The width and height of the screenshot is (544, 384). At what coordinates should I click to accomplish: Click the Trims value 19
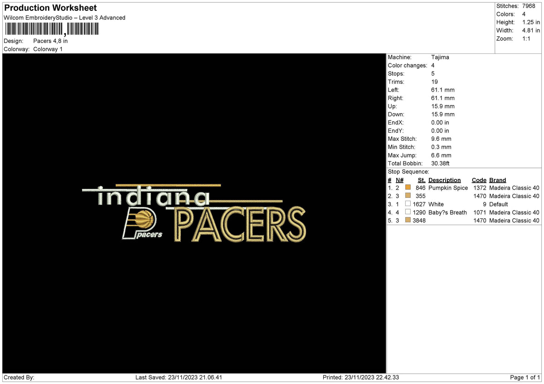click(434, 82)
